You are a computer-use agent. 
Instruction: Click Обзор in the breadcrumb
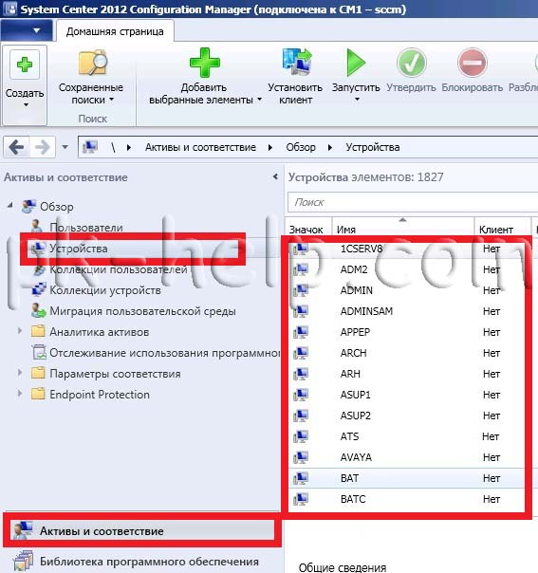coord(301,147)
